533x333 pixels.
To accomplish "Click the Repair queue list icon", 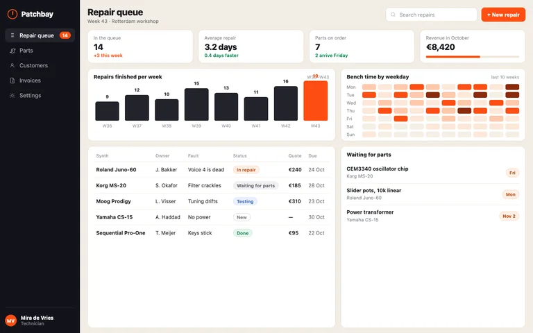I will coord(12,35).
